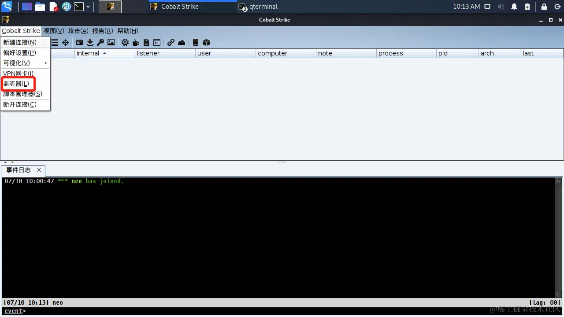Click the display icon in system tray
This screenshot has height=317, width=564.
click(487, 7)
